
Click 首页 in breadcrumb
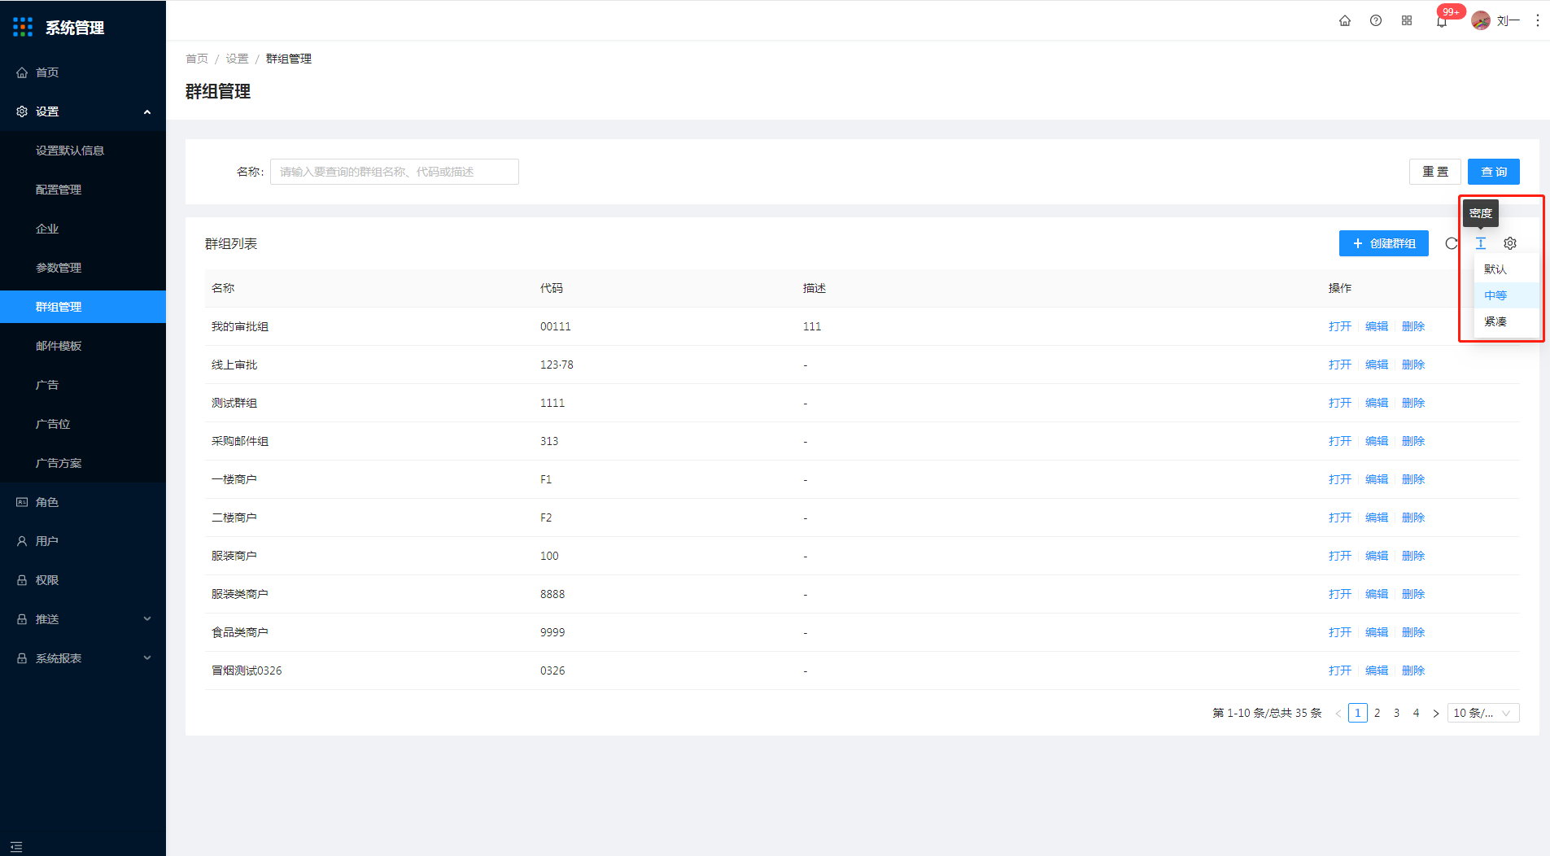[197, 59]
